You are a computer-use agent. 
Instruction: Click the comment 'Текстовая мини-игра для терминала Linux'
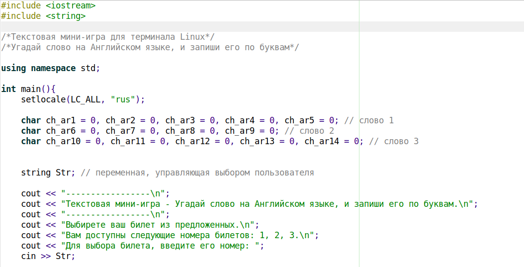point(107,37)
